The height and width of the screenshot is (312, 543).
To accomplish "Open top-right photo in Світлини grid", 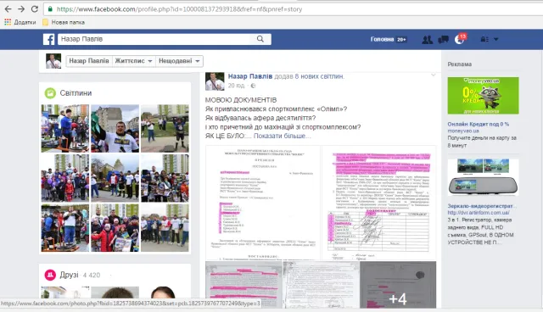I will (x=165, y=128).
